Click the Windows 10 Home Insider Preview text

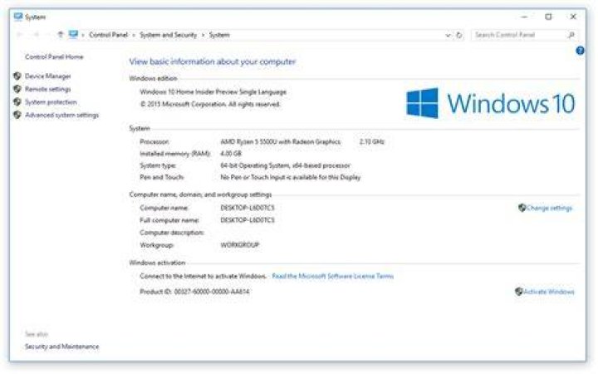[213, 91]
